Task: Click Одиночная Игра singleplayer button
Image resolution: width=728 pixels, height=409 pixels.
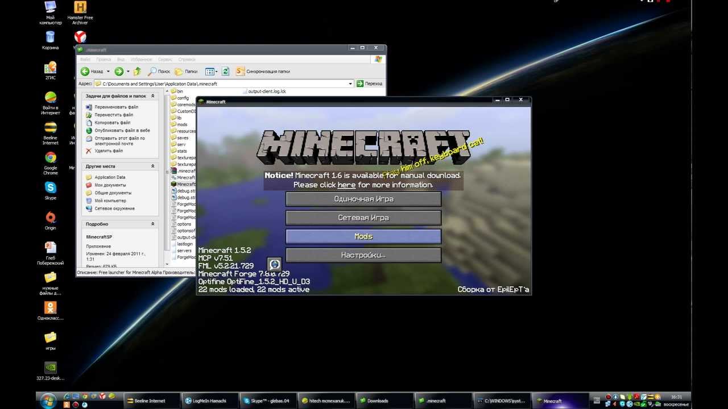Action: pos(363,199)
